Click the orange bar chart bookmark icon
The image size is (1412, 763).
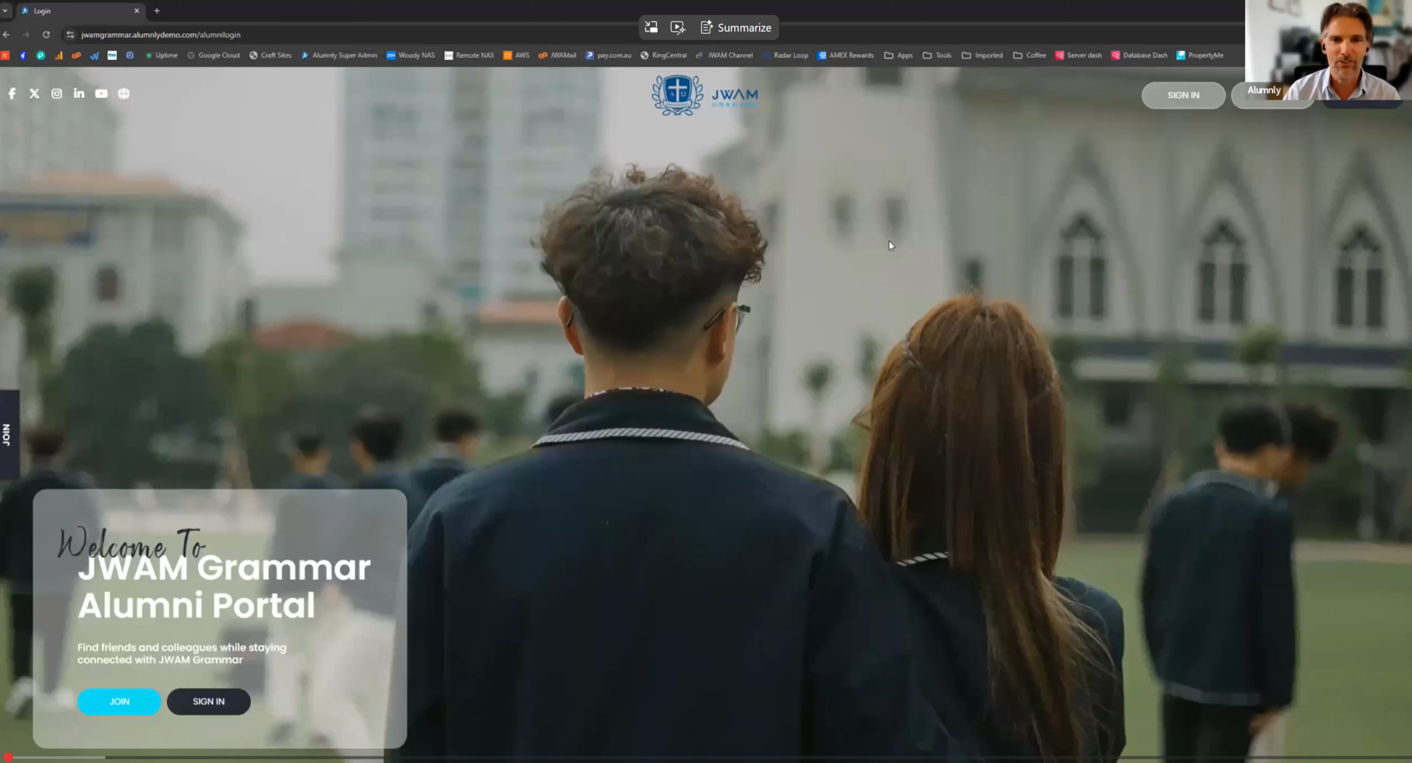click(59, 55)
